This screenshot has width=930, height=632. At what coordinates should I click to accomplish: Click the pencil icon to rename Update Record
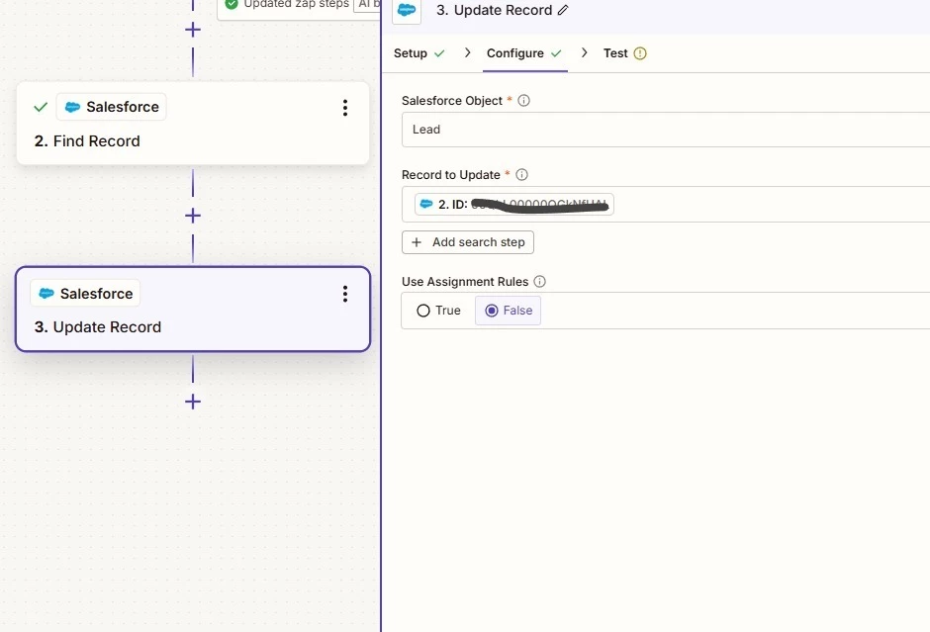point(563,10)
